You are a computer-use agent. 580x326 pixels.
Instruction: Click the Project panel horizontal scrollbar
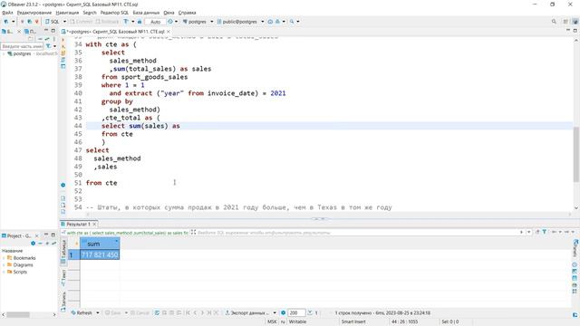18,314
